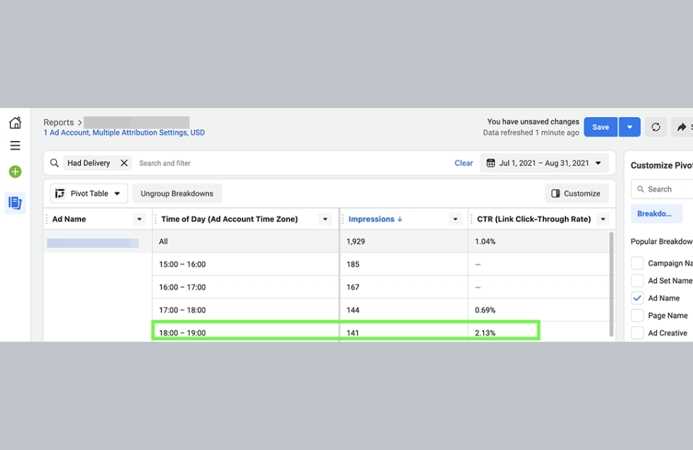Open the navigation menu via hamburger icon
Image resolution: width=693 pixels, height=450 pixels.
[15, 145]
